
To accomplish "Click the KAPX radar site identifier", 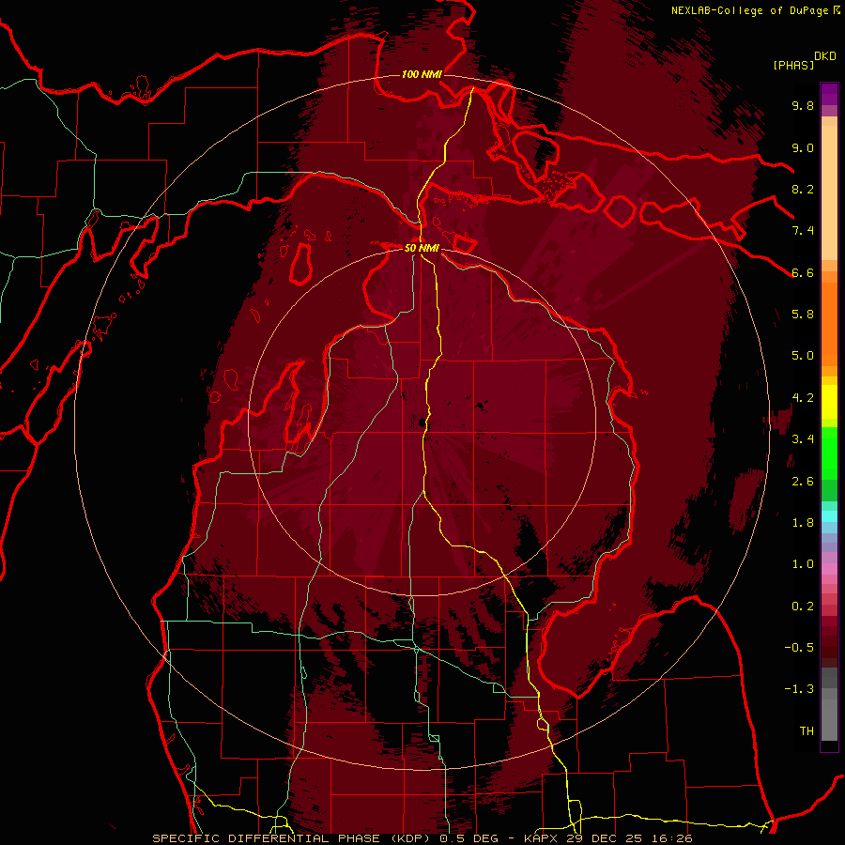I will pos(539,838).
